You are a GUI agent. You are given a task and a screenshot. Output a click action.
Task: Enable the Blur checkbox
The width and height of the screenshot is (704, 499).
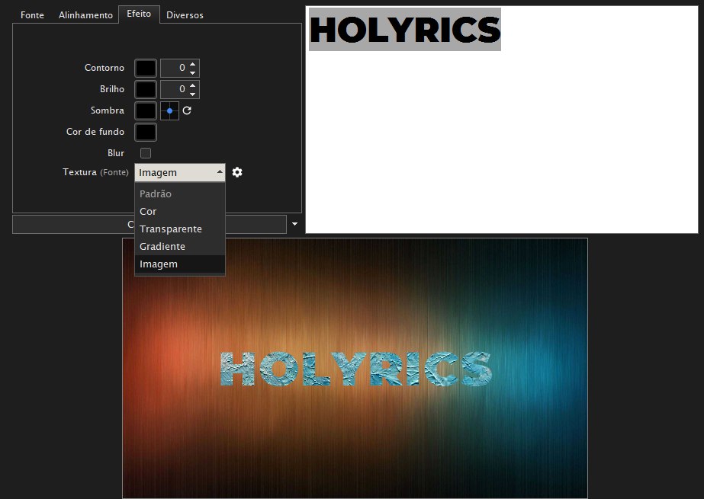pos(146,153)
